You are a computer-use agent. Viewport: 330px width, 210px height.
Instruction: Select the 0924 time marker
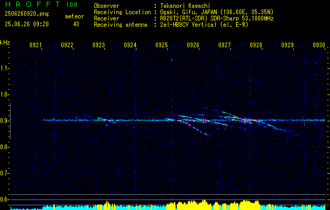130,45
